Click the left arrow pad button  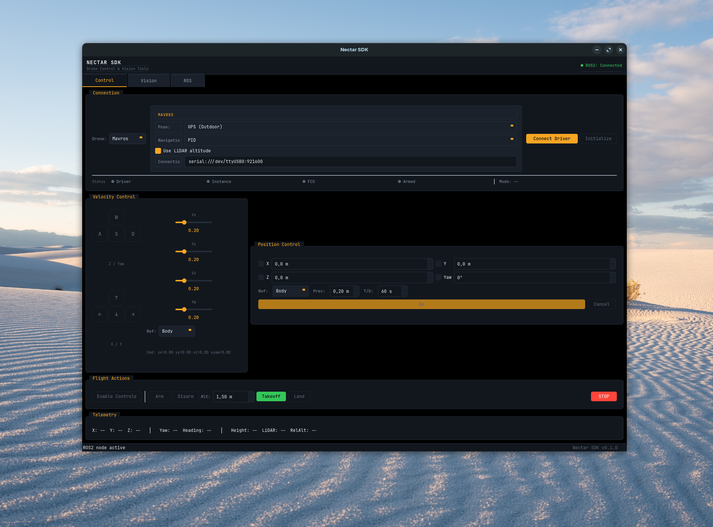[x=100, y=314]
